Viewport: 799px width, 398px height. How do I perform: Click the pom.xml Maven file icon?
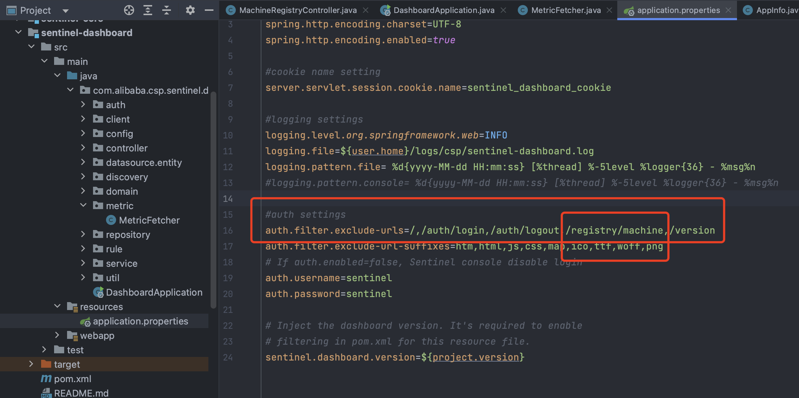46,379
